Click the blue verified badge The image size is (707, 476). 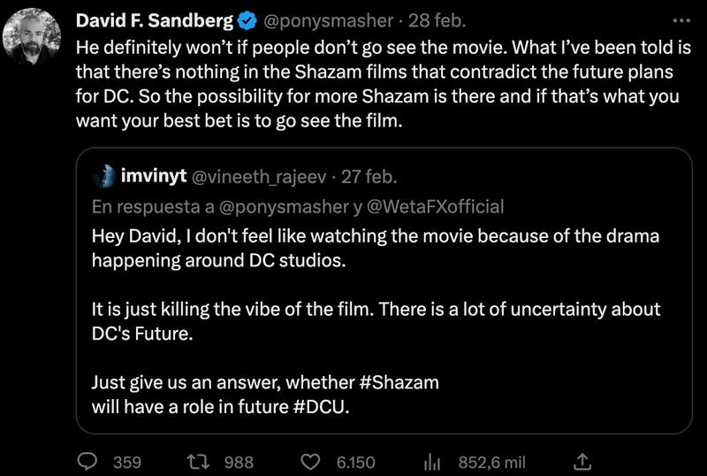coord(244,20)
